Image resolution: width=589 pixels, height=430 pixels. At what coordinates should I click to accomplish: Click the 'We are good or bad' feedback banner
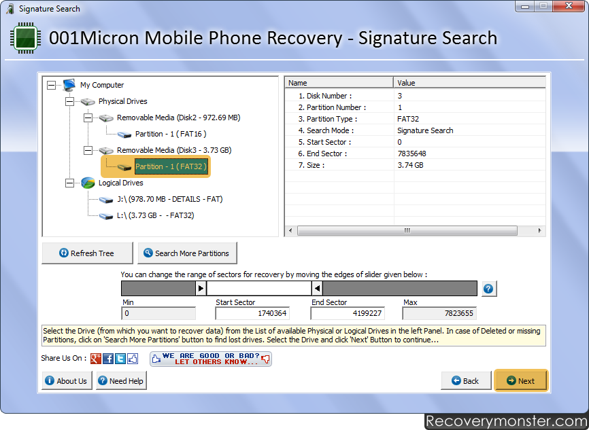point(210,359)
